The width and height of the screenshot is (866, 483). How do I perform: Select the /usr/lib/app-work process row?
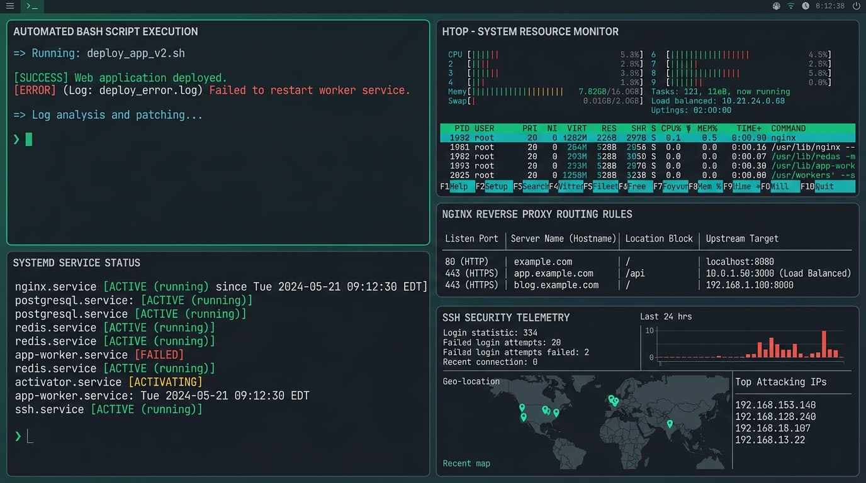click(648, 166)
